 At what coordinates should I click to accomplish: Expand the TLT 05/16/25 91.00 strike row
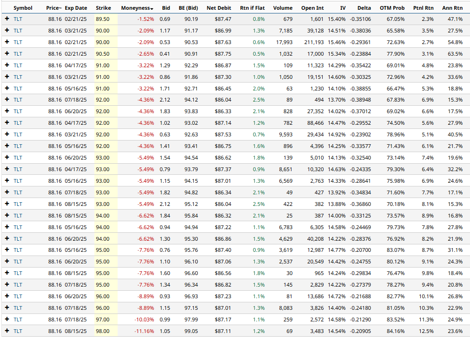7,89
